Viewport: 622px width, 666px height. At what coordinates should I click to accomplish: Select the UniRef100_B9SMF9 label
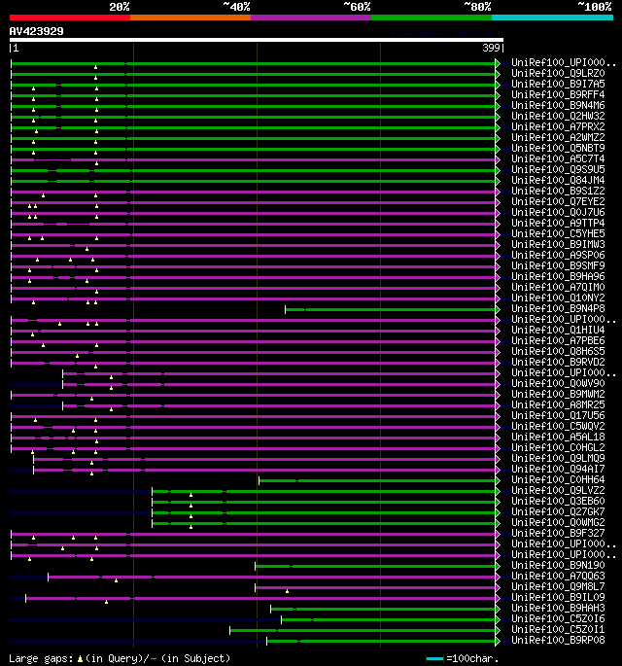click(558, 265)
